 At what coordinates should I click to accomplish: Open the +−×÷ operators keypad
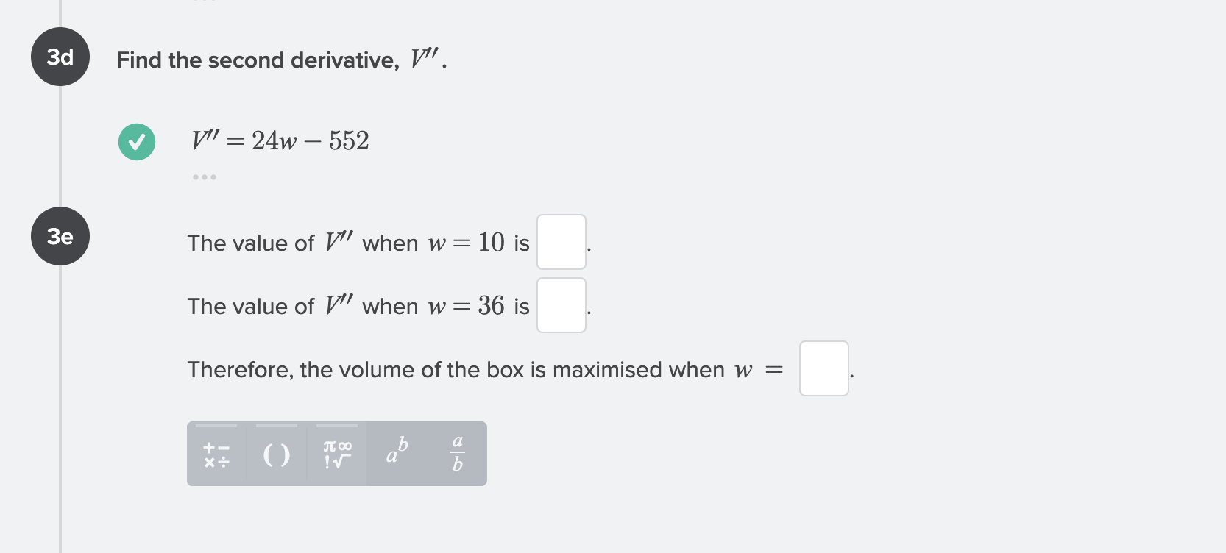coord(216,454)
